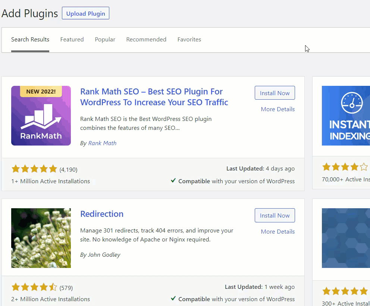This screenshot has width=370, height=306.
Task: Go to the Favorites tab
Action: click(x=189, y=40)
